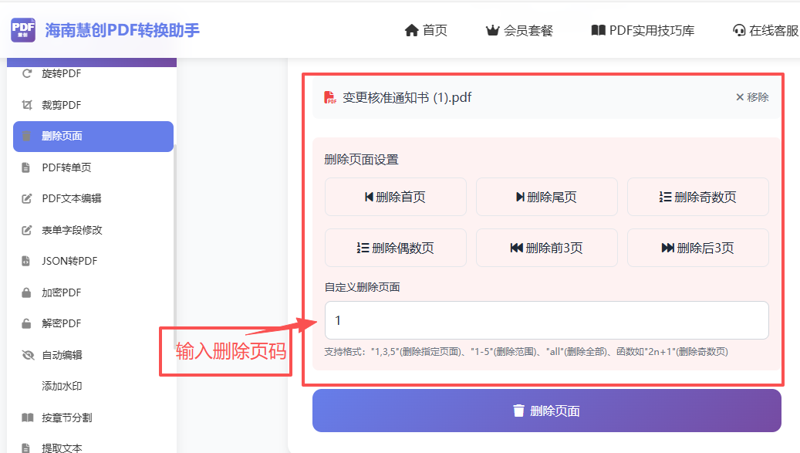Screen dimensions: 800x453
Task: Click 删除偶数页 button
Action: point(396,248)
